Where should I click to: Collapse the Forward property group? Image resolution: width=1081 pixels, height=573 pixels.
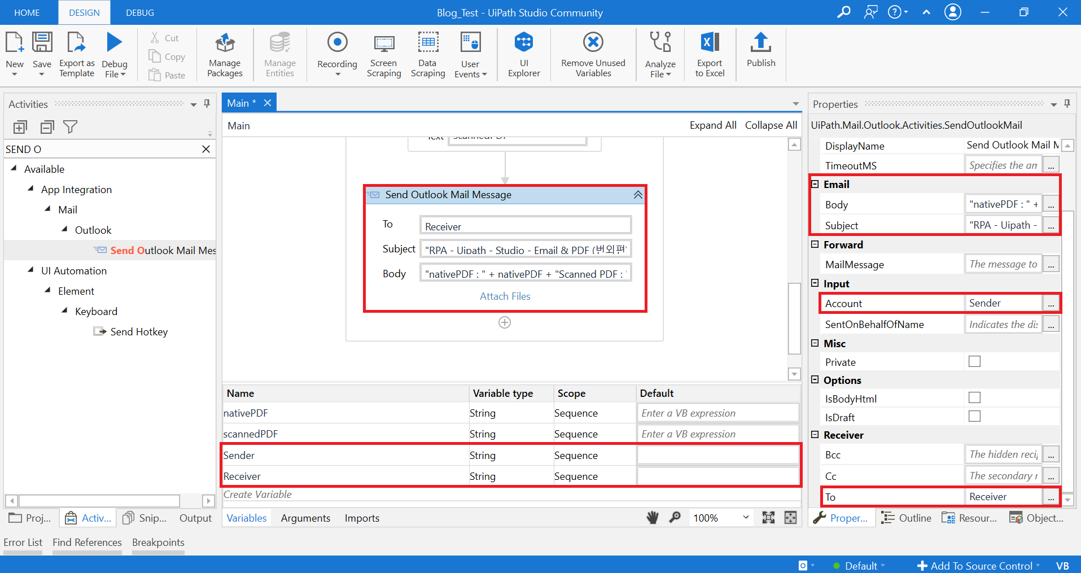click(x=815, y=244)
